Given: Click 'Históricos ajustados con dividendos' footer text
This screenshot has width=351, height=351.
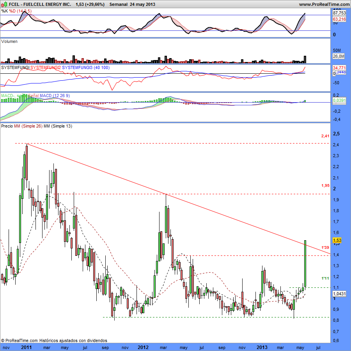Looking at the screenshot, I should (73, 340).
